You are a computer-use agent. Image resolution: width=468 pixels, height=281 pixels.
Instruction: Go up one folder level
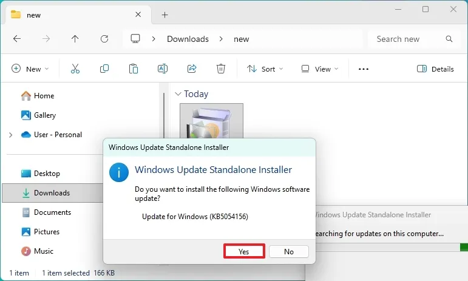(x=75, y=39)
